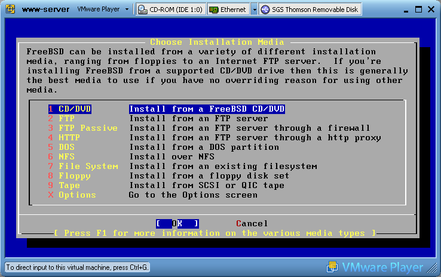Image resolution: width=441 pixels, height=277 pixels.
Task: Click the 'Choose Installation Media' dialog title
Action: tap(217, 42)
